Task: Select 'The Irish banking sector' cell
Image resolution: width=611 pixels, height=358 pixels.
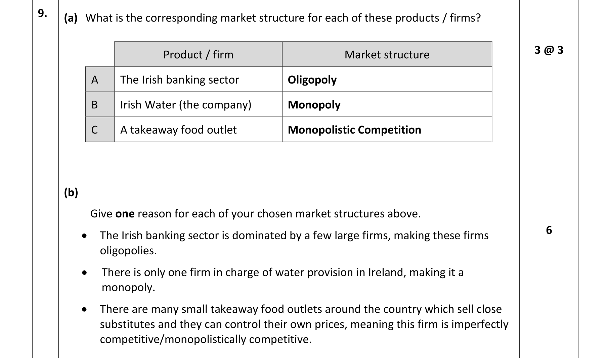Action: [x=180, y=80]
